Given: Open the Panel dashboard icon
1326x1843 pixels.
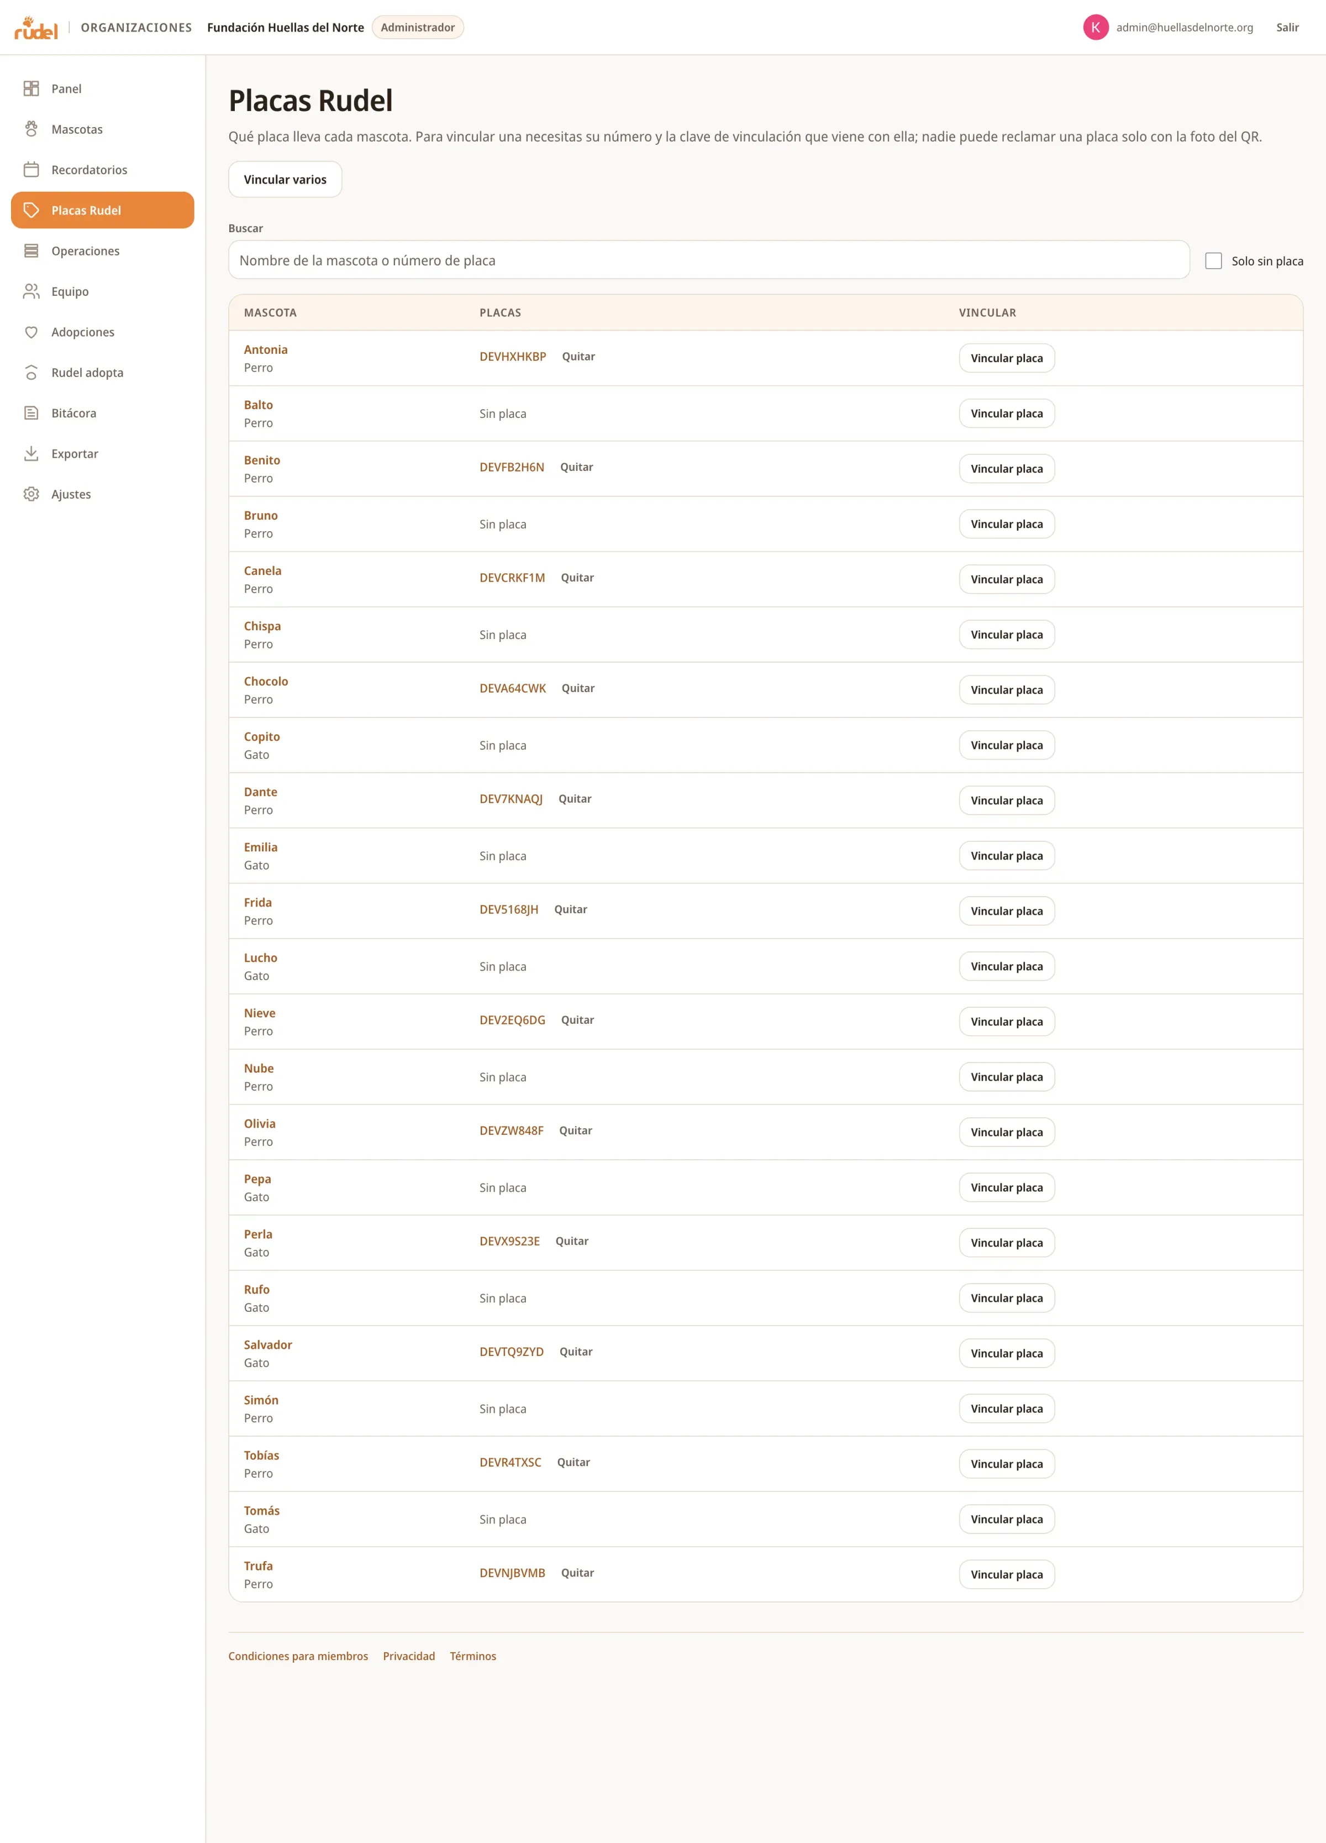Looking at the screenshot, I should pos(31,88).
